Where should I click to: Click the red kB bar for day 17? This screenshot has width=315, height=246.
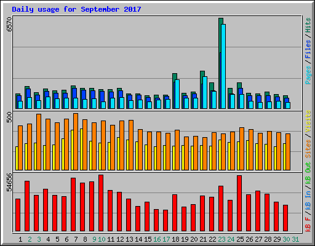tap(165, 220)
